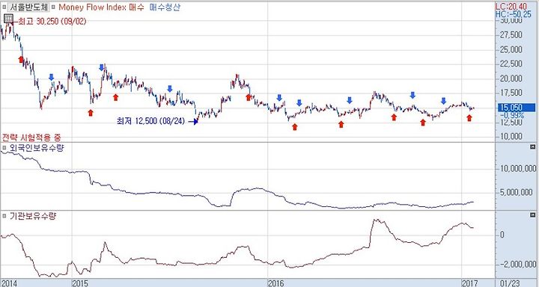Click the 17,500 price axis label

tap(511, 93)
